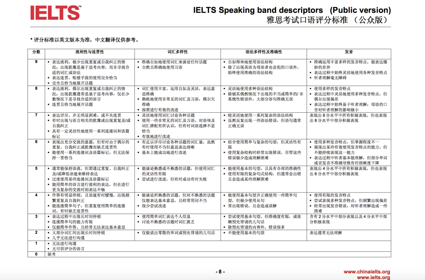Image resolution: width=425 pixels, height=280 pixels.
Task: Click the red IELTS logo
Action: click(x=55, y=13)
